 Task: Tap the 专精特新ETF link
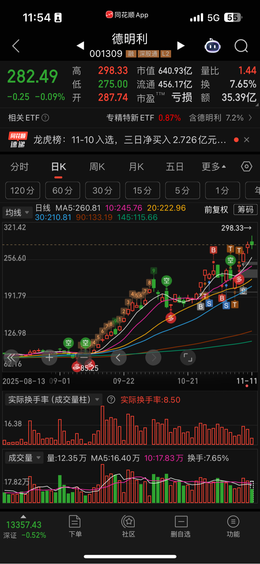coord(130,118)
